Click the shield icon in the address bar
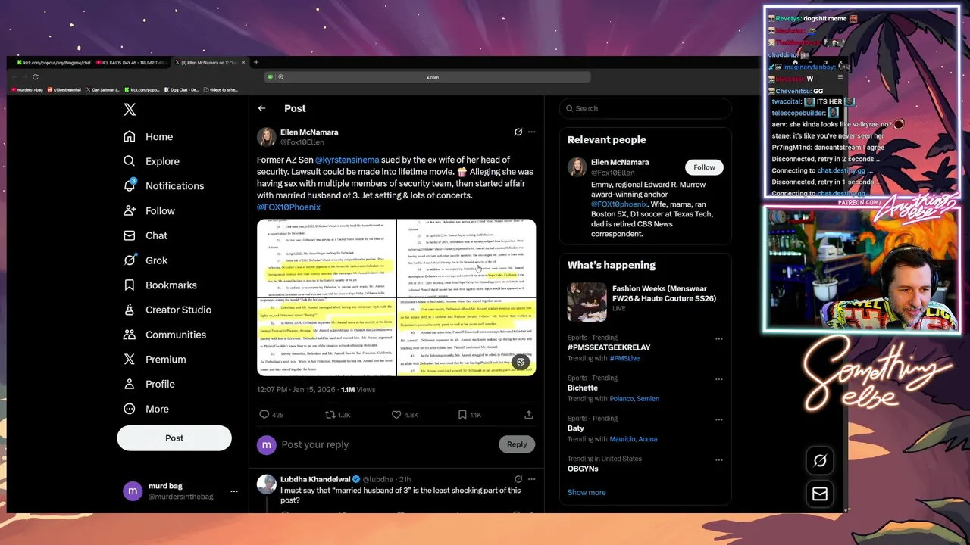 [x=270, y=77]
